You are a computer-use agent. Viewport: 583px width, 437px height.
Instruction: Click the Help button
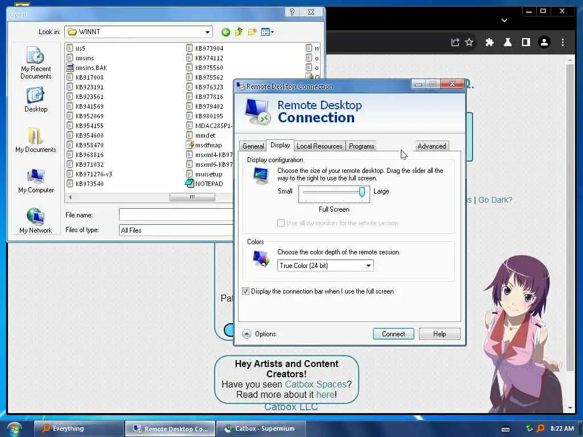coord(440,333)
